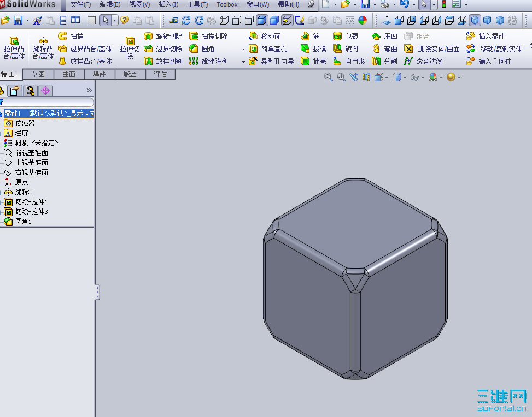
Task: Select 旋转3 feature in the tree
Action: click(17, 192)
